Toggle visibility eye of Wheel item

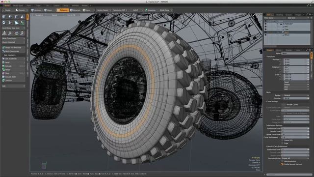point(265,35)
